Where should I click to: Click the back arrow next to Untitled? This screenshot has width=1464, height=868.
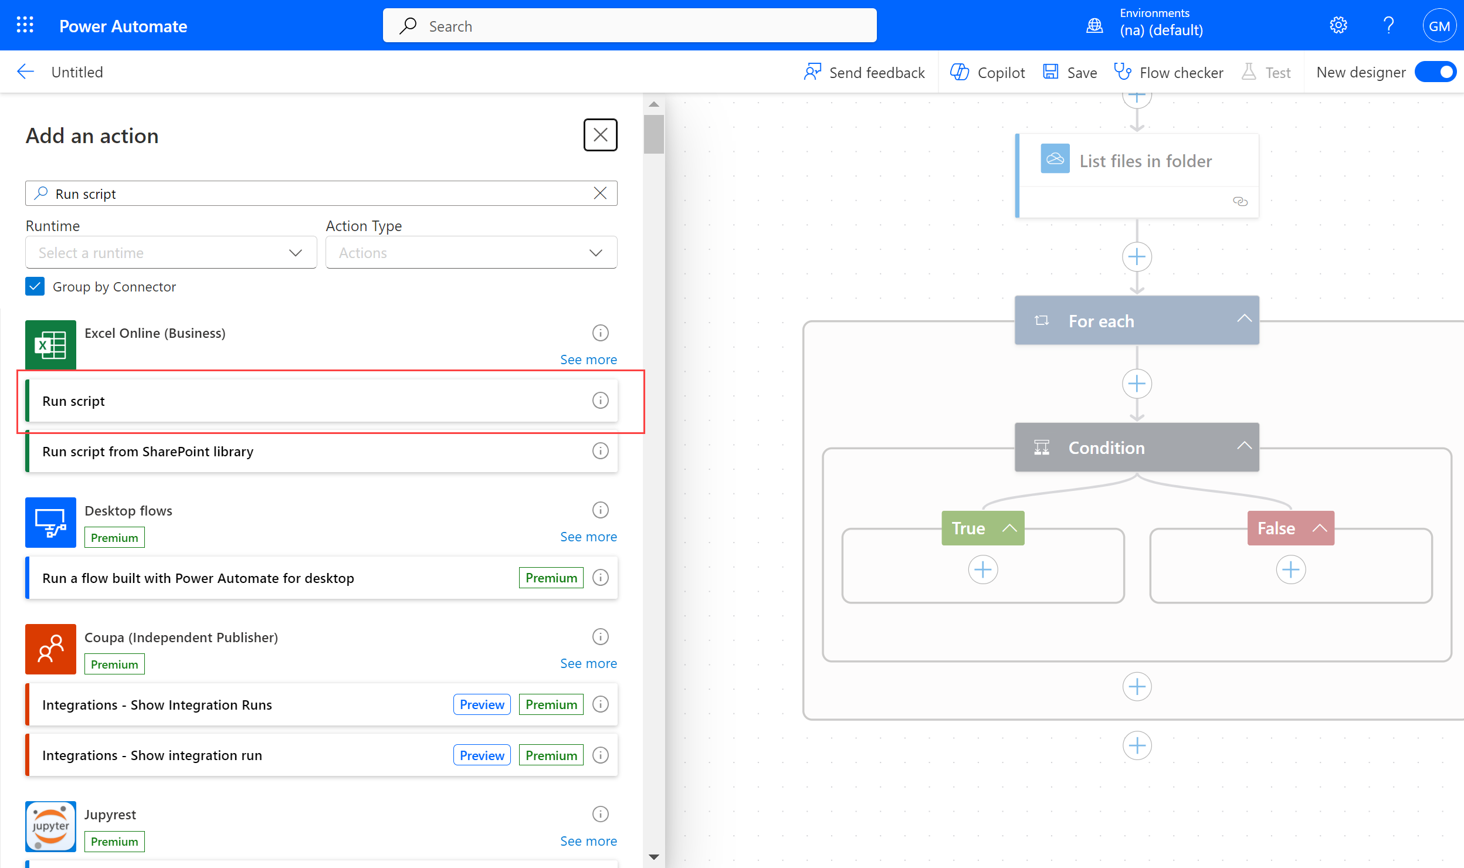(26, 72)
